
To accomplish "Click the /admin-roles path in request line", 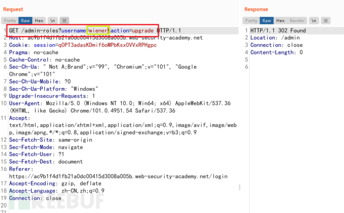I will click(40, 30).
